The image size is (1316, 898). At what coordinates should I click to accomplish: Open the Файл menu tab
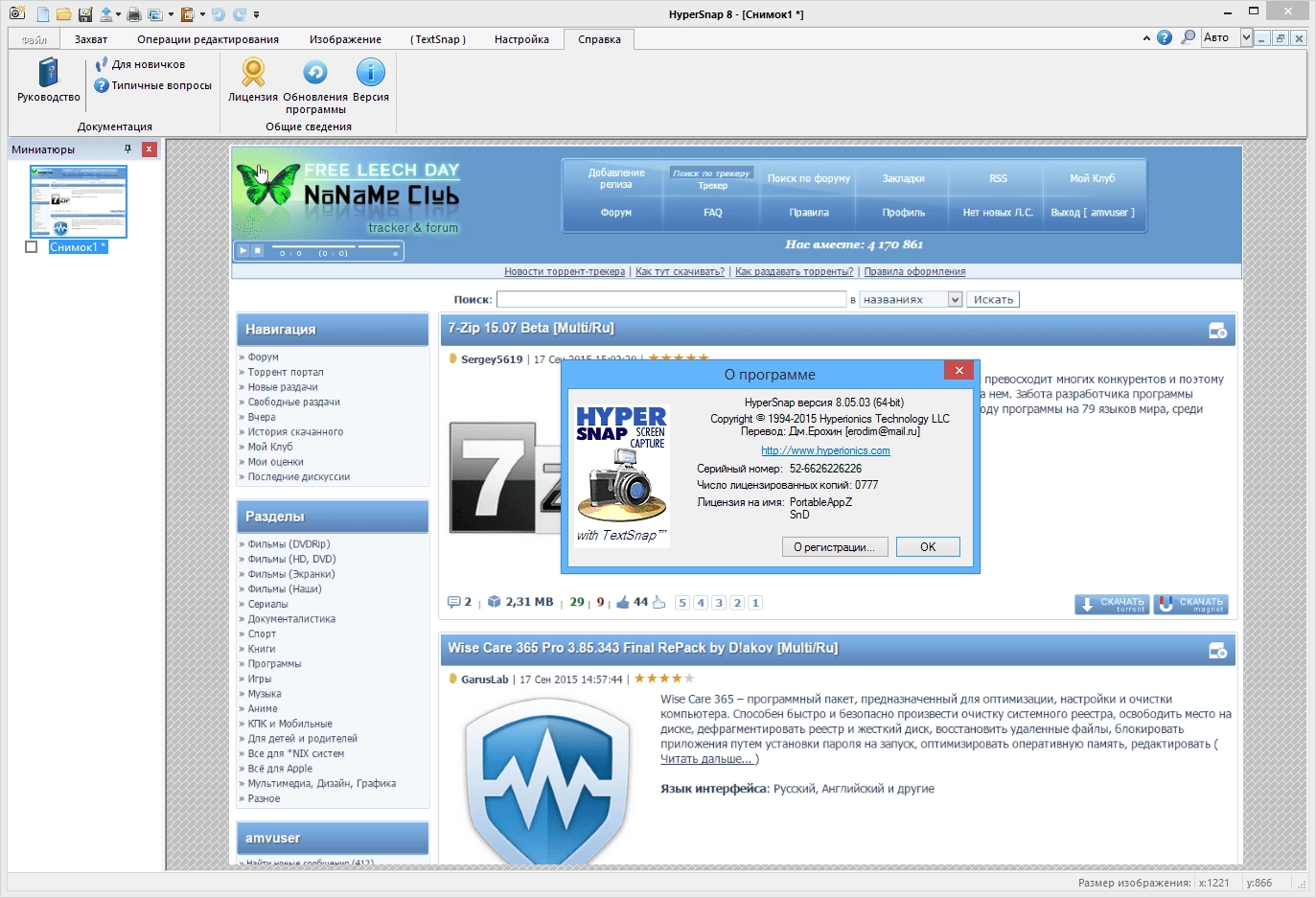[35, 39]
